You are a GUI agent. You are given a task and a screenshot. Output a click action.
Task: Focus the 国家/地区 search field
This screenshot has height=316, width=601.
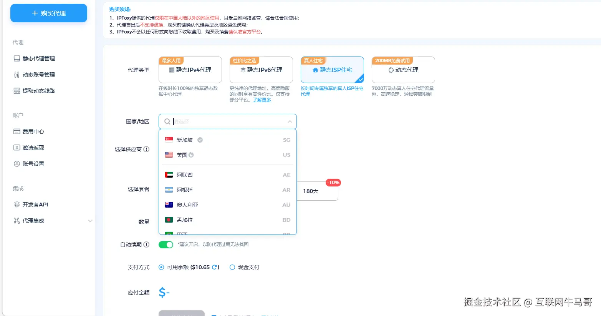click(x=228, y=121)
